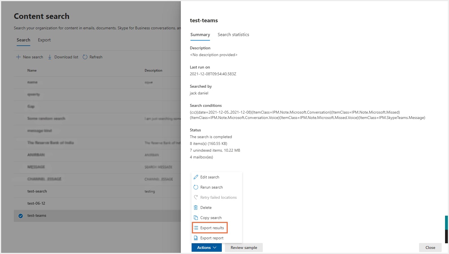Viewport: 449px width, 254px height.
Task: Uncheck the test-teams row checkmark
Action: point(21,216)
